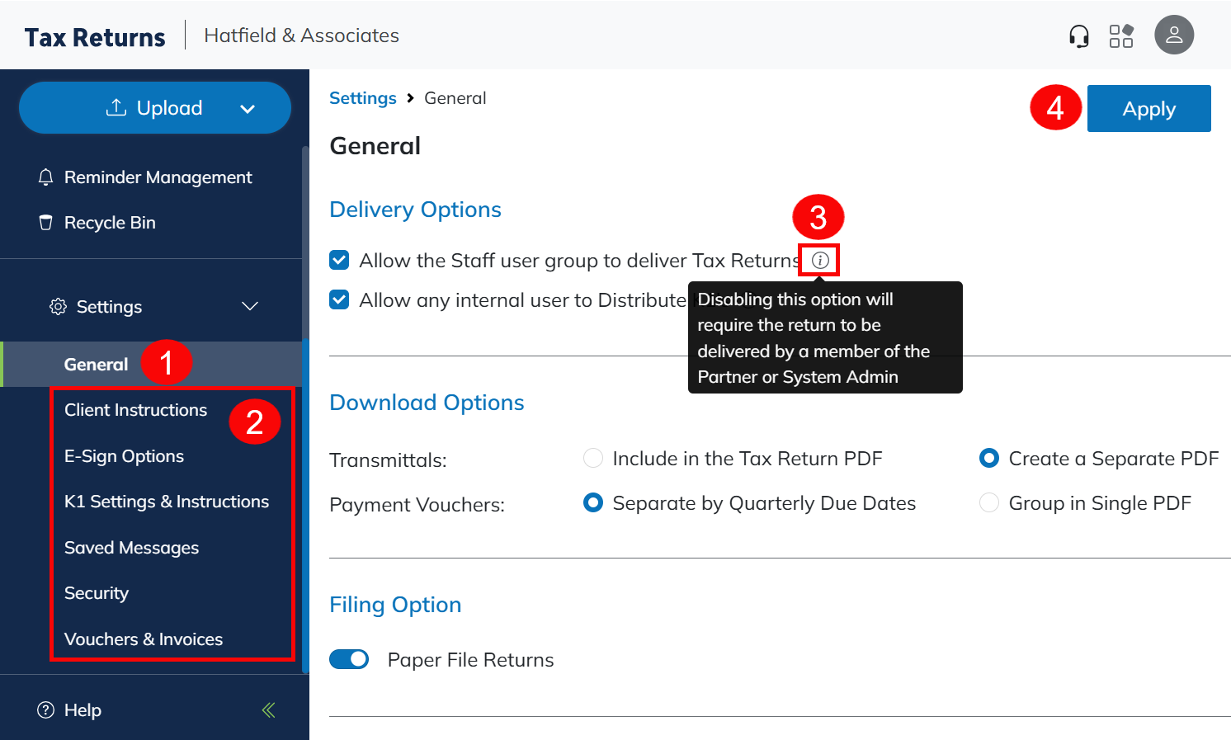Select Include in the Tax Return PDF
Screen dimensions: 1231x740
tap(592, 459)
